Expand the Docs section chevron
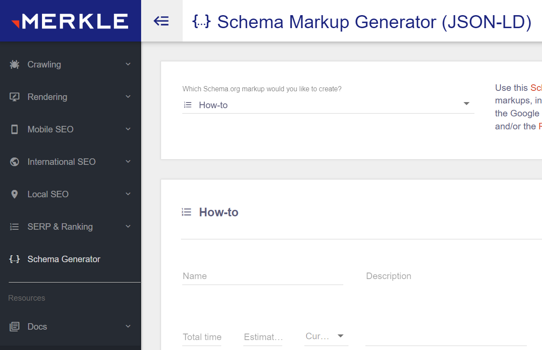This screenshot has height=350, width=542. [128, 327]
